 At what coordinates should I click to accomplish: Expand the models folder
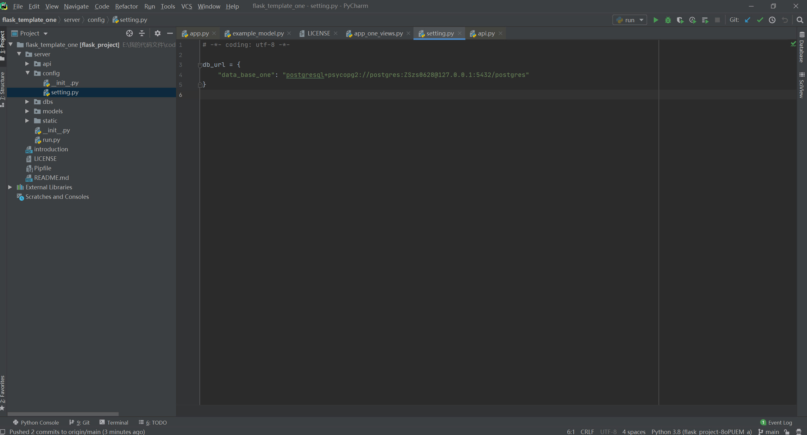(27, 111)
